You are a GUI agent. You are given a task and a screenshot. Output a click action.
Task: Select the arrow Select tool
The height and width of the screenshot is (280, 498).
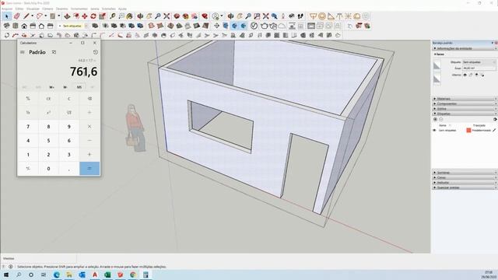7,16
